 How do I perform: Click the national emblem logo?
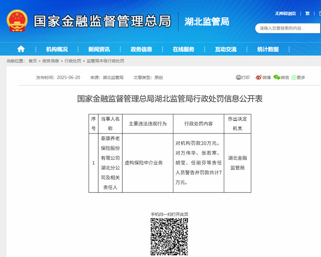point(17,21)
